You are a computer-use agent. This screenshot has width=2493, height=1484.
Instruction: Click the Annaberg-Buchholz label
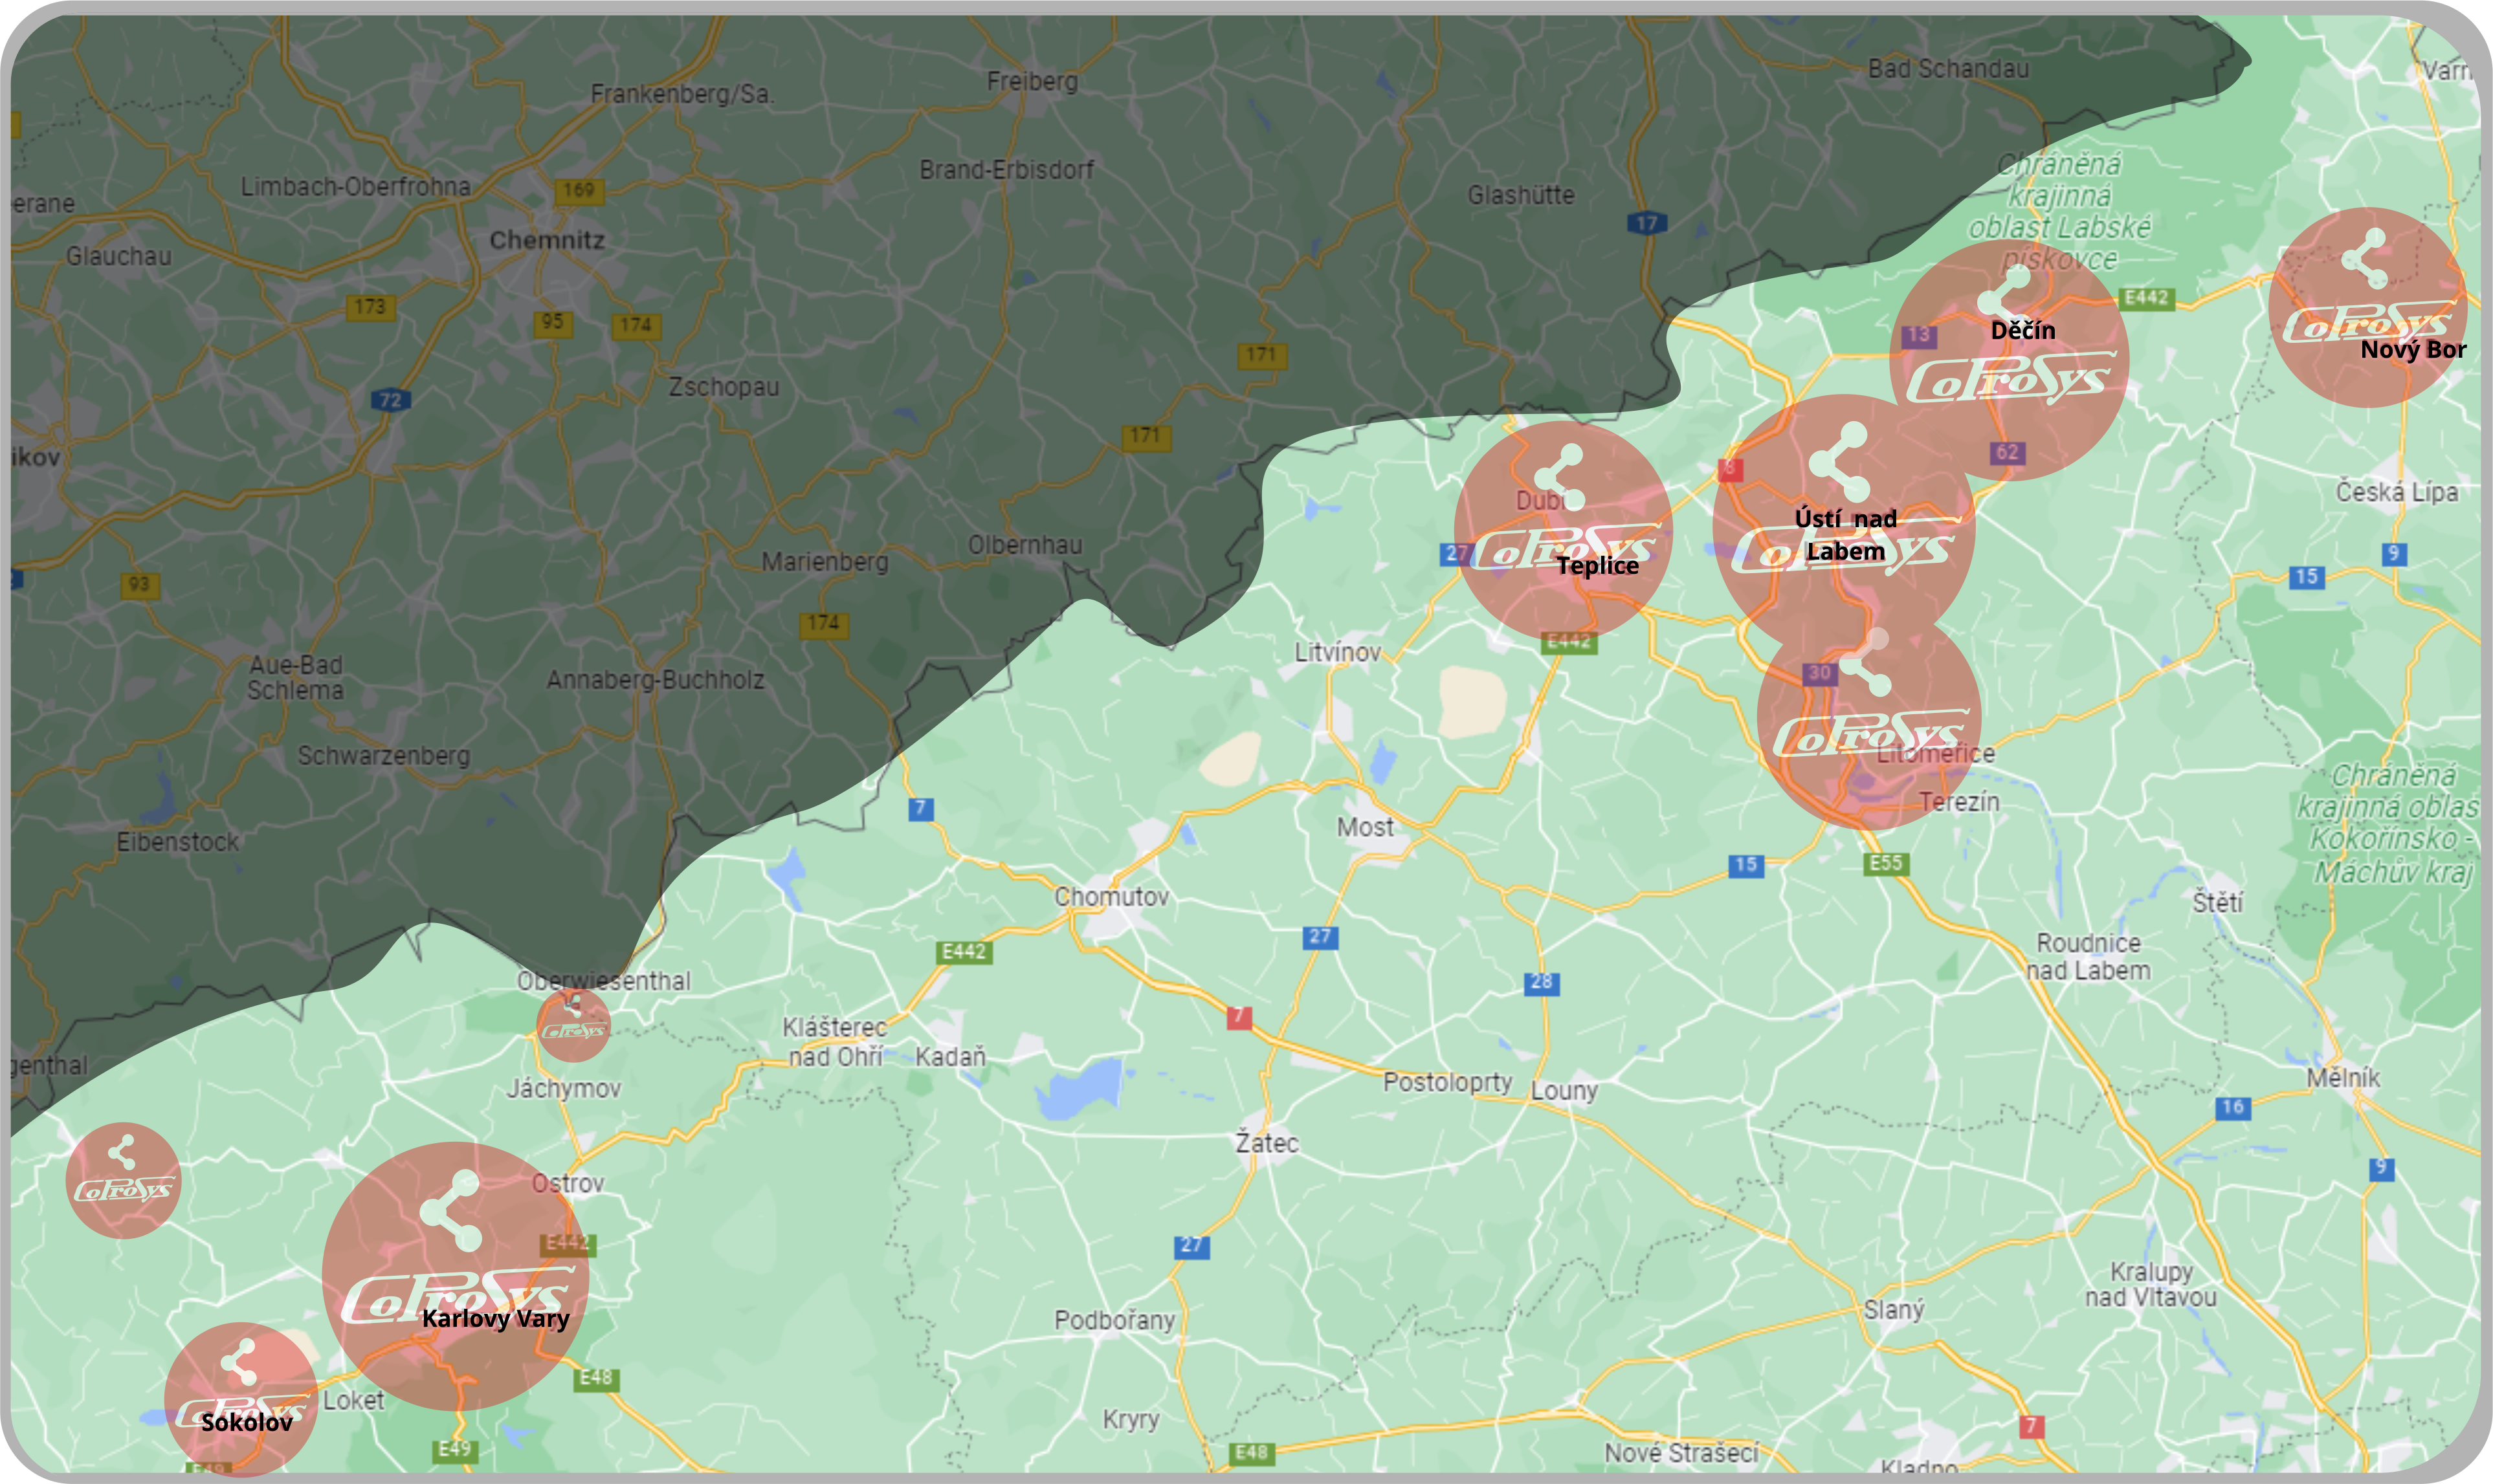(655, 680)
